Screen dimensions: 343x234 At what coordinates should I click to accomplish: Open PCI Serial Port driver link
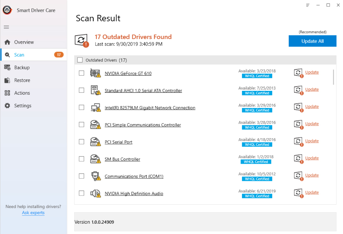pos(118,142)
